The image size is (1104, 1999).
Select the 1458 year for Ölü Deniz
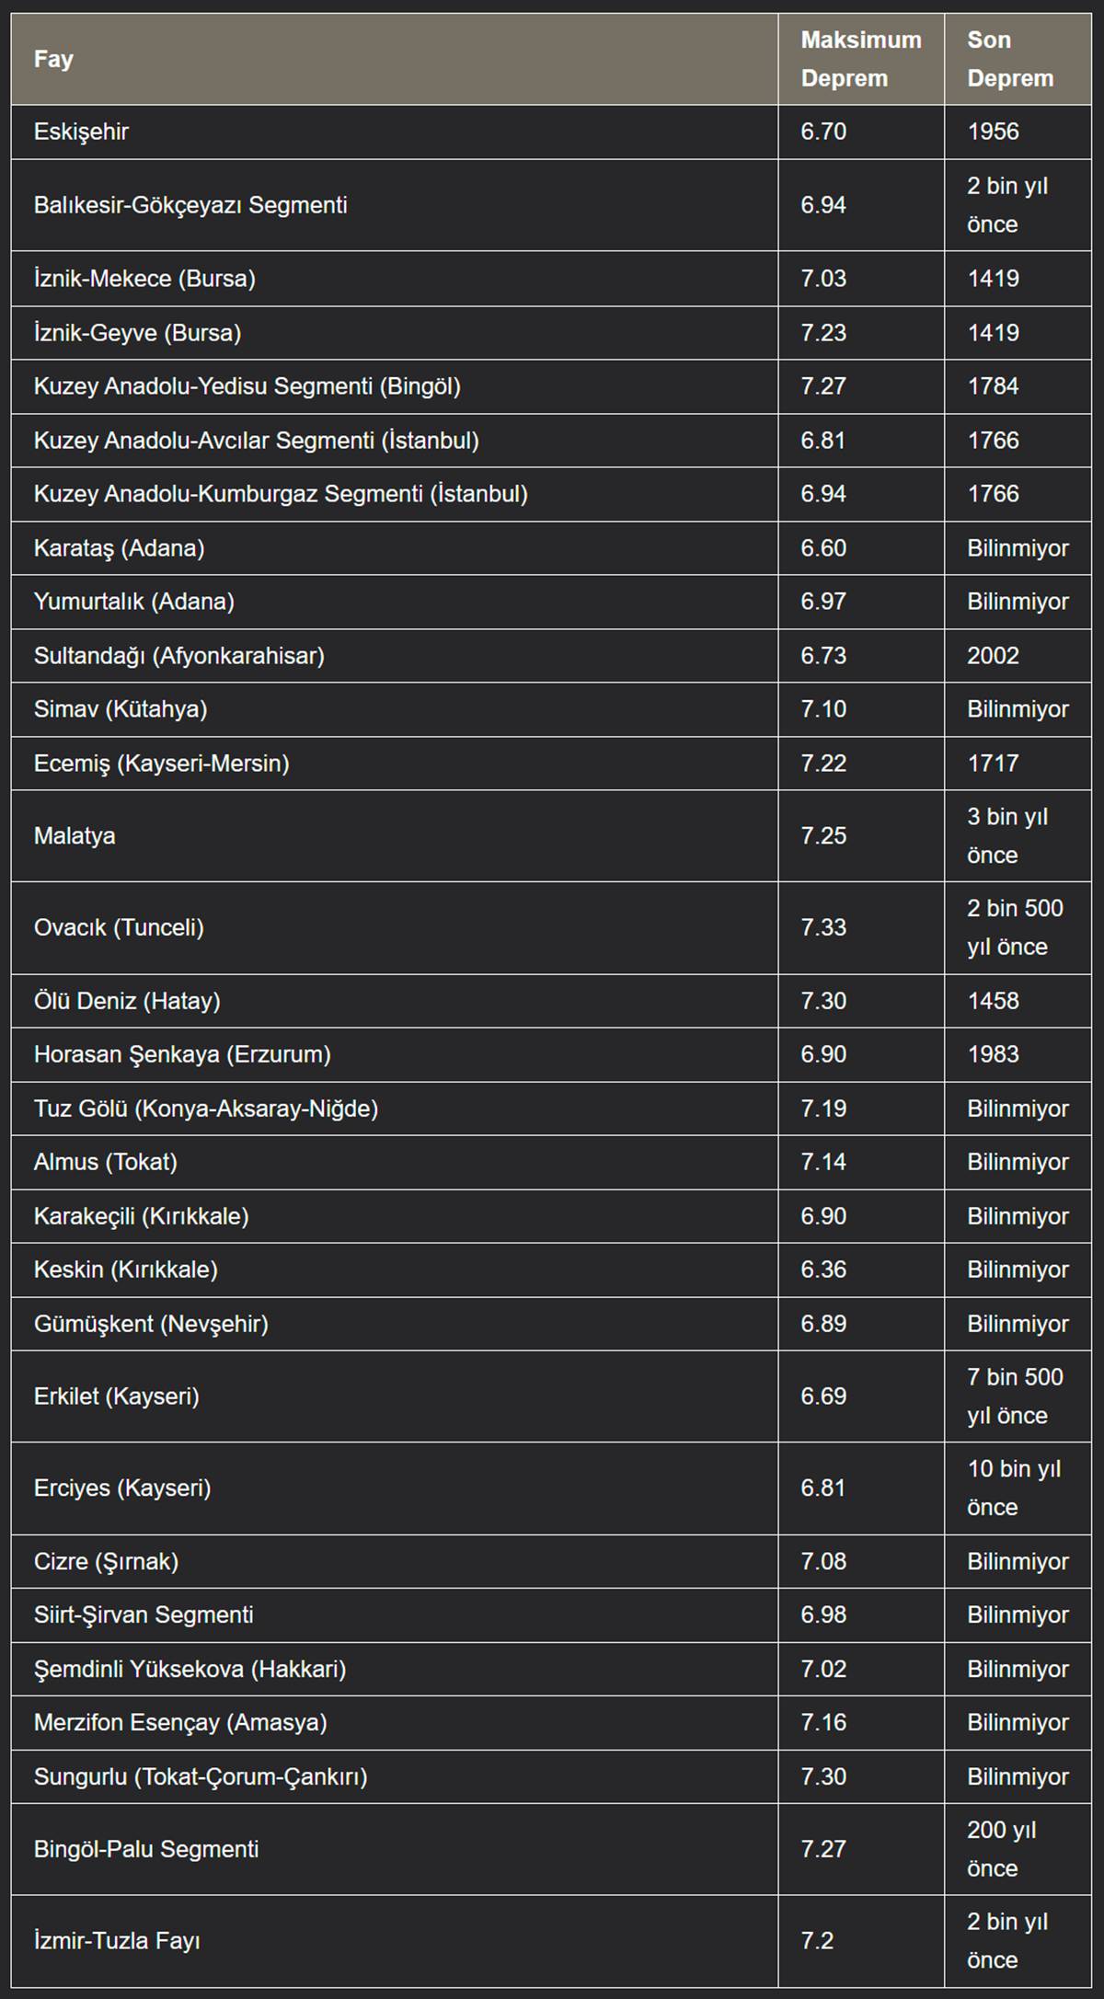pyautogui.click(x=993, y=1001)
